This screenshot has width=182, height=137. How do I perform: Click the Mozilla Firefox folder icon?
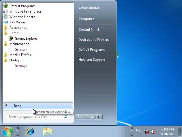pyautogui.click(x=5, y=55)
